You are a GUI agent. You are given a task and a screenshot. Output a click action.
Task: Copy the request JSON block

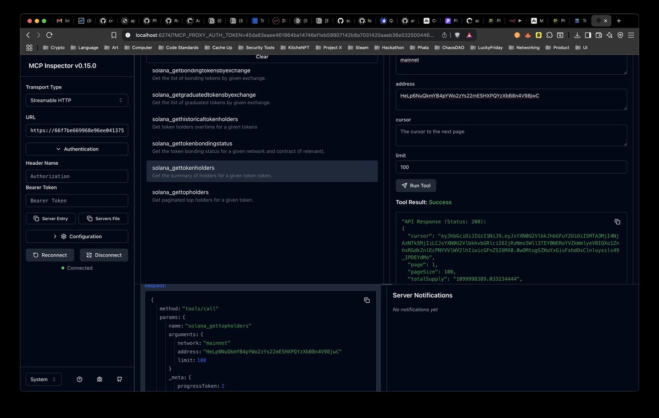tap(367, 300)
